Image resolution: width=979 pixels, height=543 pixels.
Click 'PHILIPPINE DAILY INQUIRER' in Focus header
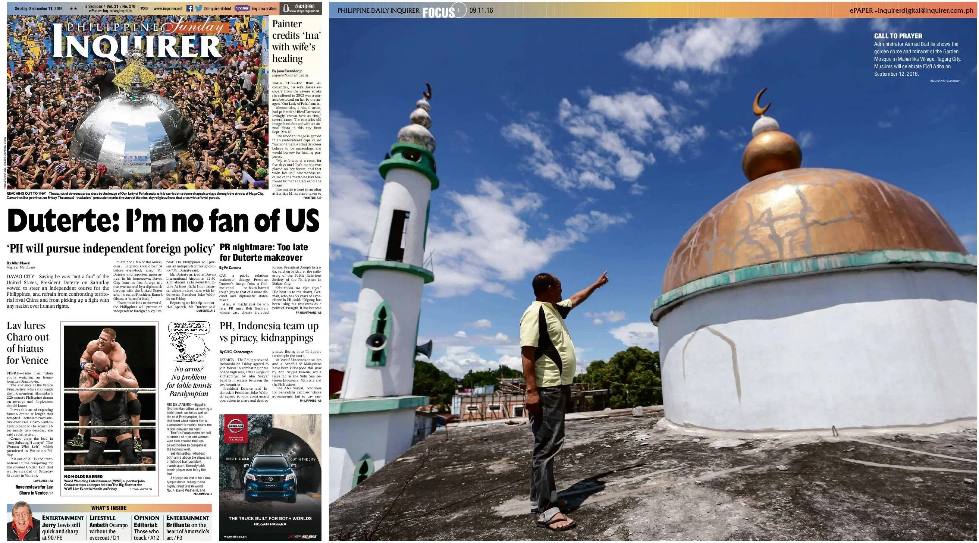pyautogui.click(x=379, y=11)
